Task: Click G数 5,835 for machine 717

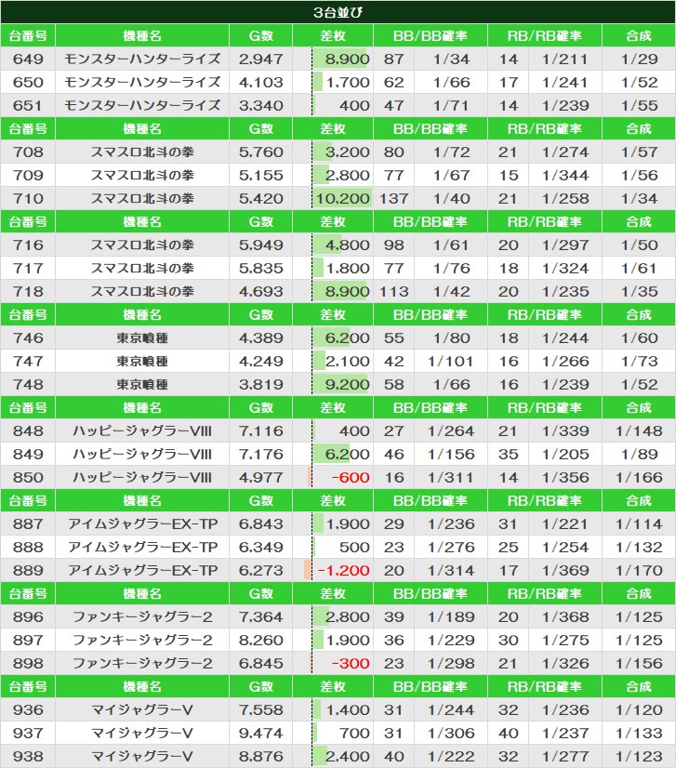Action: pyautogui.click(x=261, y=269)
